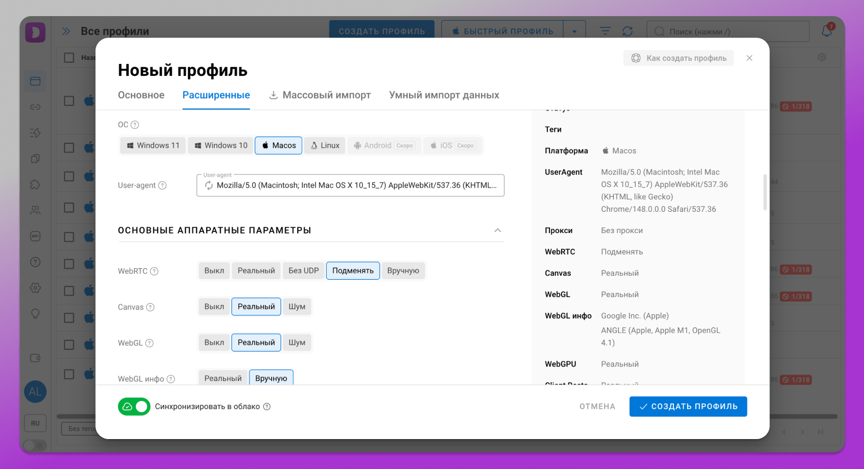Click the Без тегов filter at the bottom
This screenshot has width=864, height=469.
point(79,429)
